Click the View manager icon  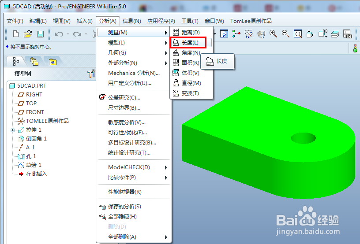tap(348, 34)
